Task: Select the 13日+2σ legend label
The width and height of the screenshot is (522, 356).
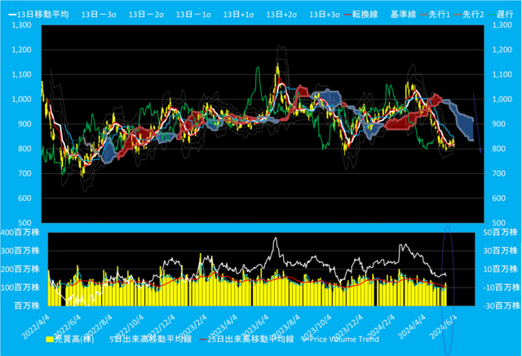Action: [x=281, y=15]
